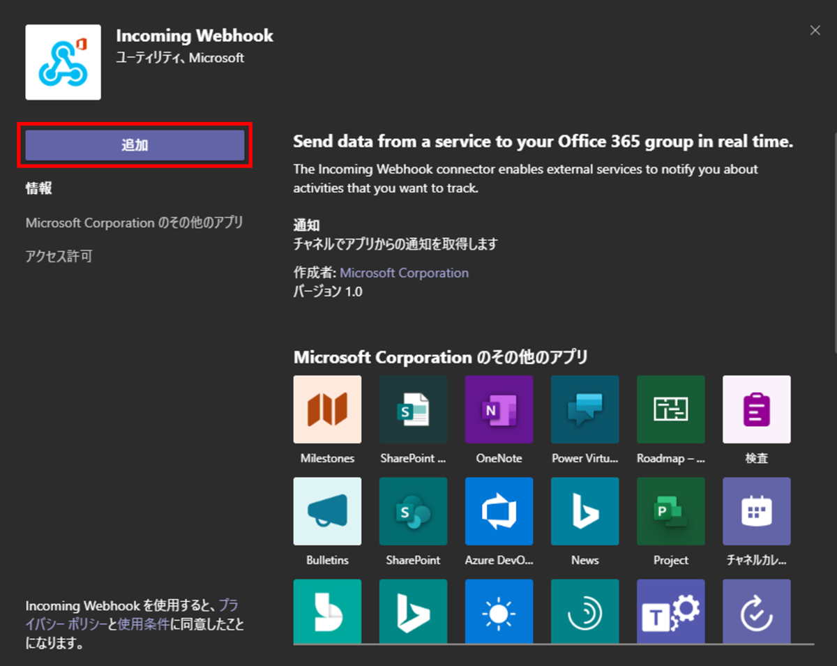Image resolution: width=837 pixels, height=666 pixels.
Task: Click the Bulletins label text
Action: (327, 561)
